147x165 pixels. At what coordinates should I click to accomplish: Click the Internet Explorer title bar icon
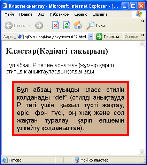click(5, 6)
